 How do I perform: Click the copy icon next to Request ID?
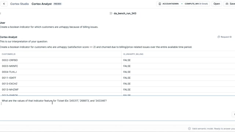(x=218, y=37)
